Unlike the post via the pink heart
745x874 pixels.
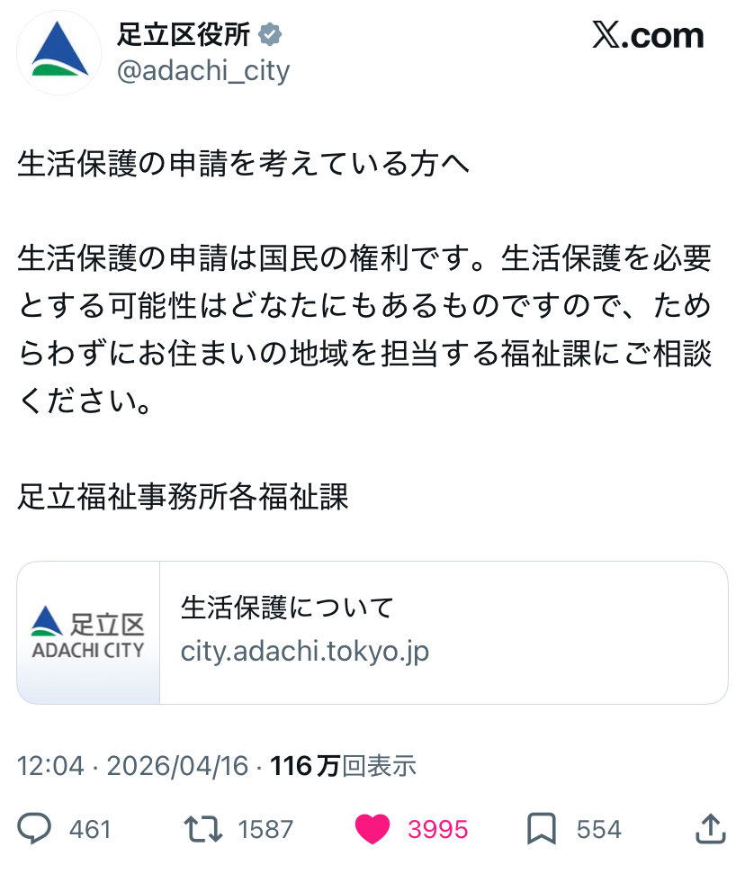click(x=372, y=829)
